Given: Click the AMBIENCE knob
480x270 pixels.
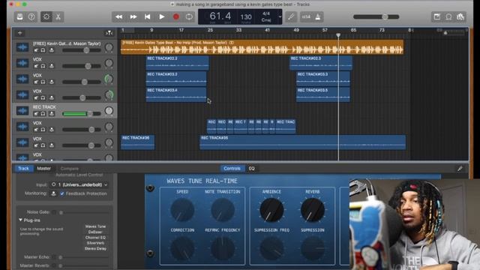Looking at the screenshot, I should click(271, 210).
